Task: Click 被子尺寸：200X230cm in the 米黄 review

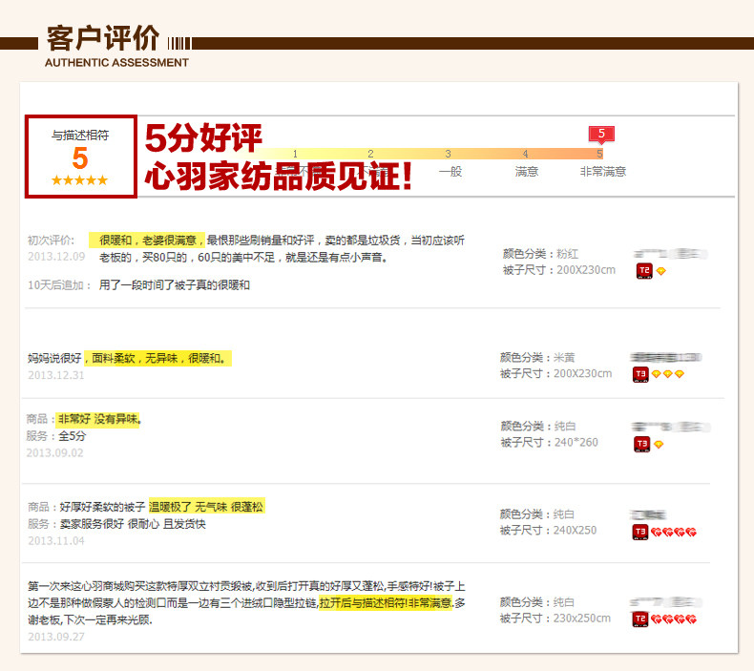Action: click(556, 374)
